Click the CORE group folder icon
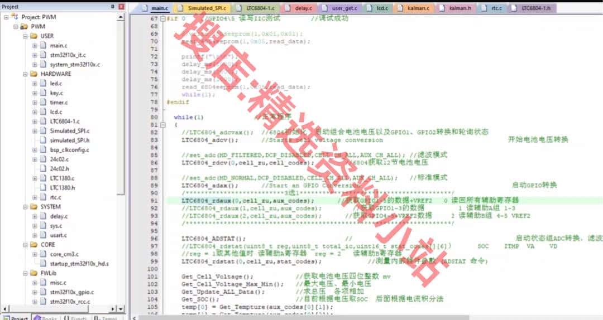 tap(33, 245)
